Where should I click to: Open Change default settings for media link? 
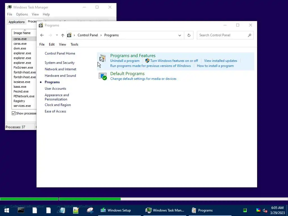tap(143, 79)
